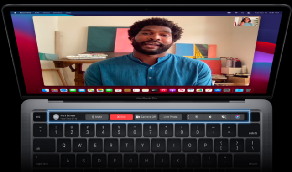Image resolution: width=292 pixels, height=172 pixels.
Task: Toggle system audio mute on Touch Bar
Action: click(x=224, y=117)
